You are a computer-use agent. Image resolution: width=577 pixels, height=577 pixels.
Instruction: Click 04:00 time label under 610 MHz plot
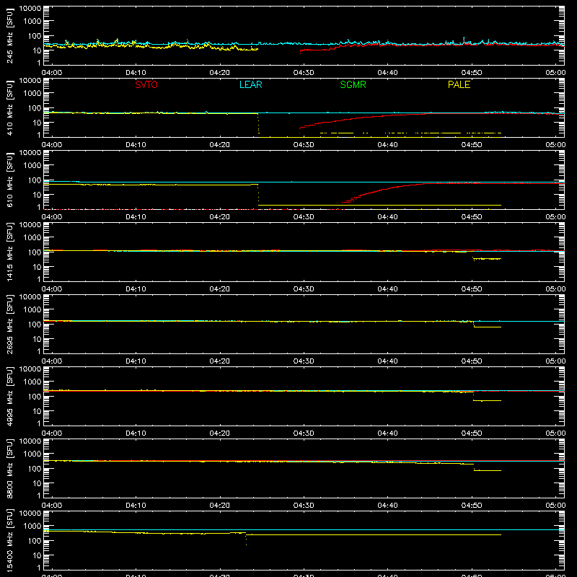[52, 217]
